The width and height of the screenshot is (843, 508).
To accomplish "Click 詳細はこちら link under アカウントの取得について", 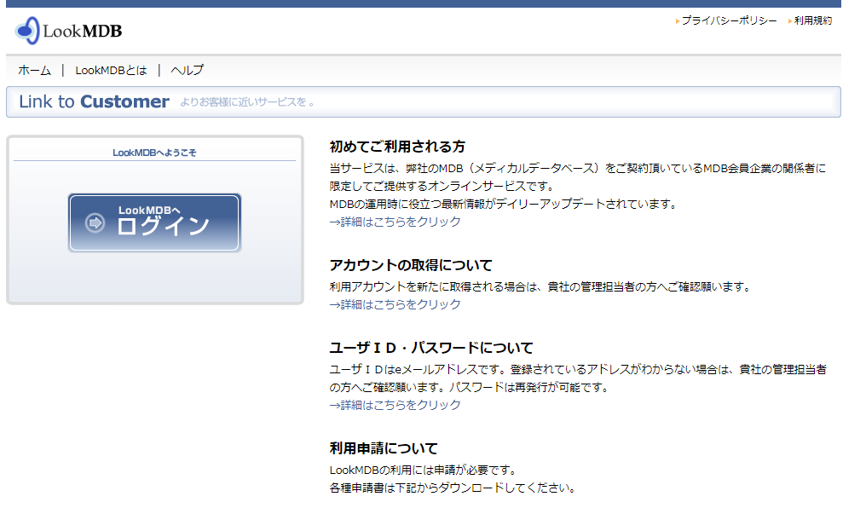I will point(396,305).
